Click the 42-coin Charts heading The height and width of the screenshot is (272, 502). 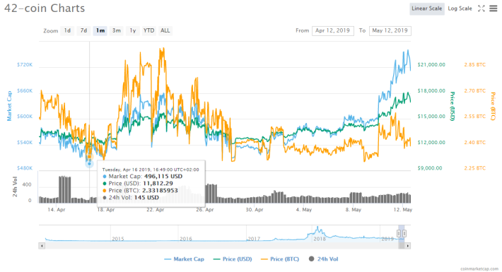click(45, 8)
